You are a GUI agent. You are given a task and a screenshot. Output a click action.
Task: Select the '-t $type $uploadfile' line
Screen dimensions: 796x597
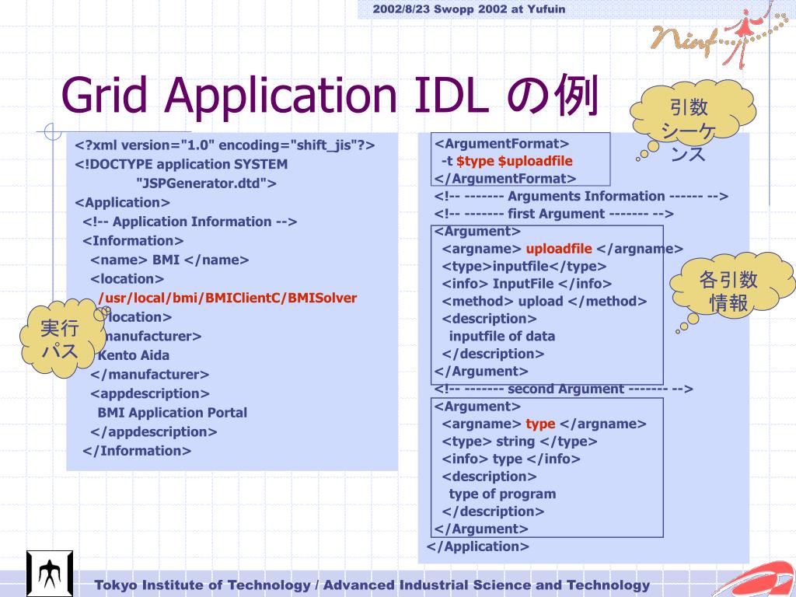[x=507, y=162]
